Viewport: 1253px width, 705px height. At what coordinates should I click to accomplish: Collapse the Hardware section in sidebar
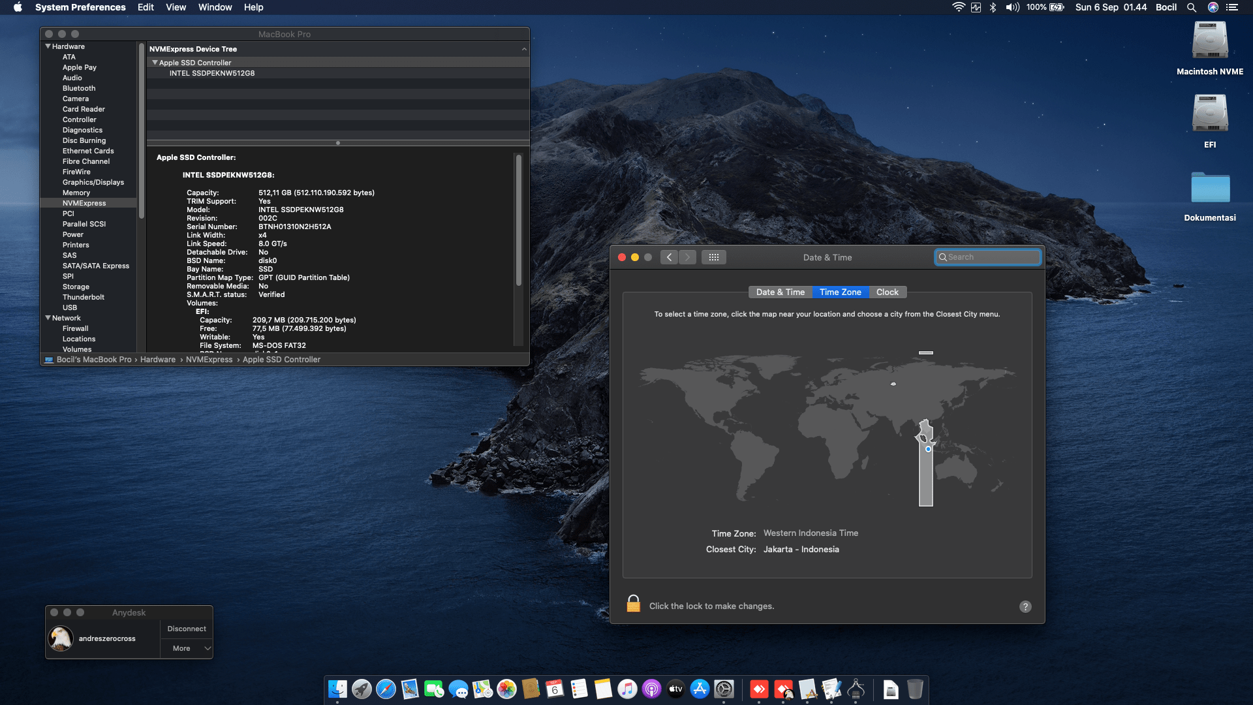tap(48, 46)
